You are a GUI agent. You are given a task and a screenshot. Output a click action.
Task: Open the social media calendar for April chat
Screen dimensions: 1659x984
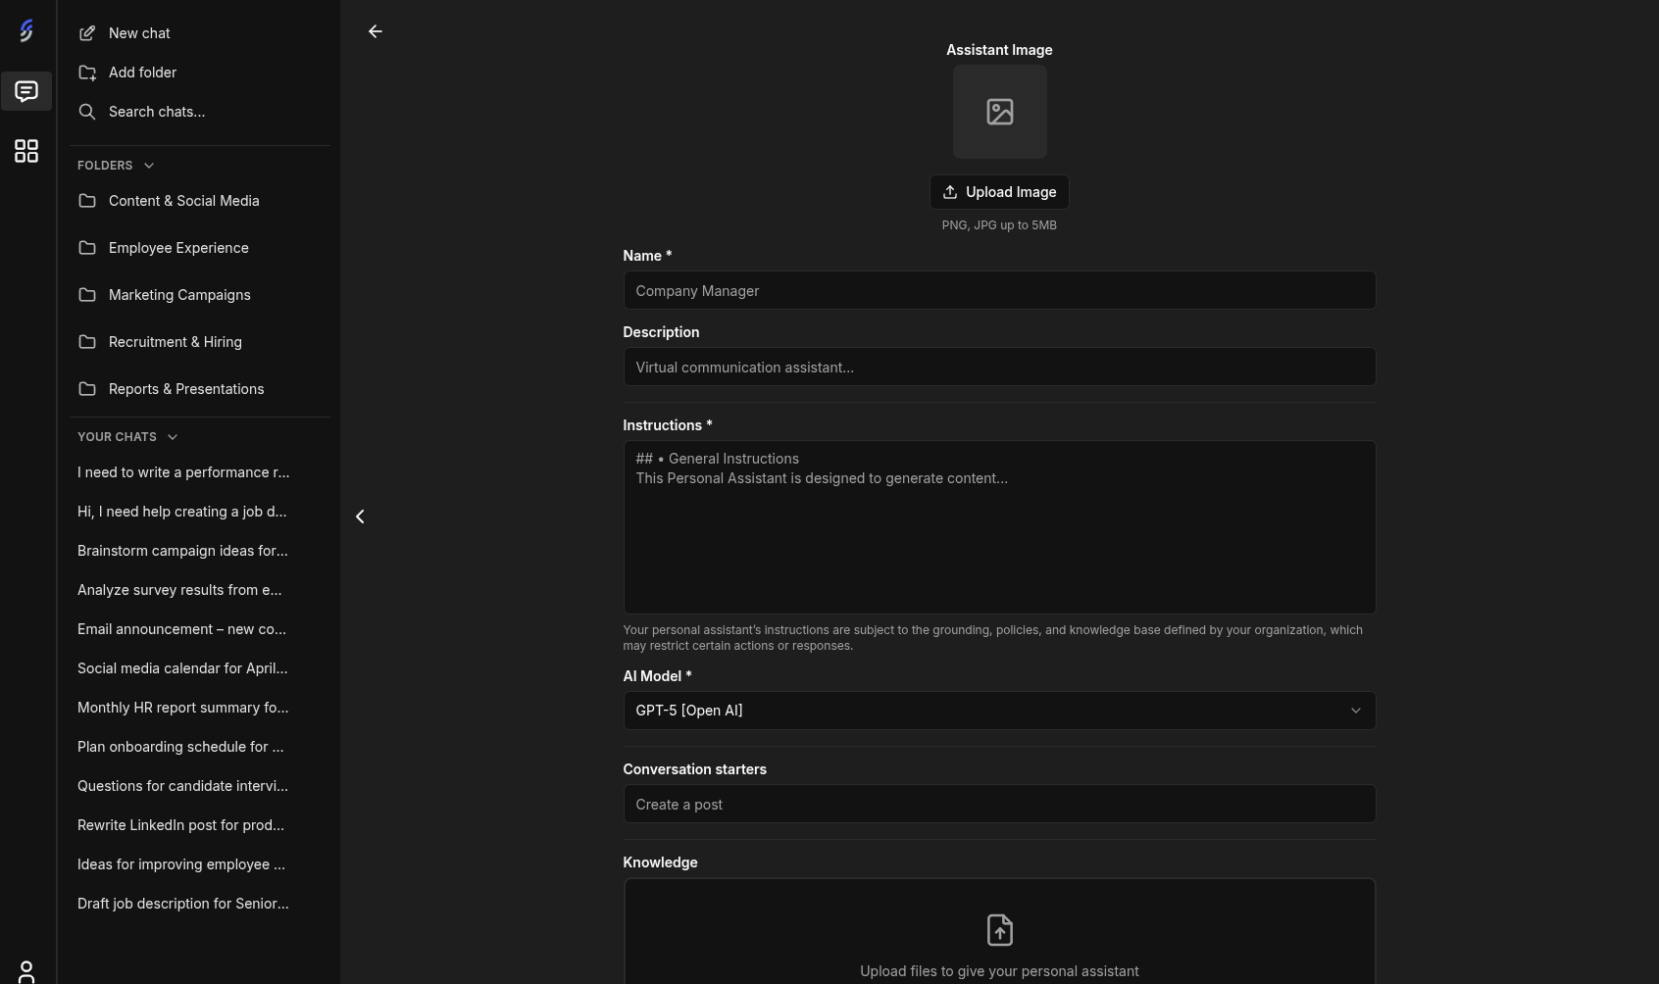tap(182, 667)
